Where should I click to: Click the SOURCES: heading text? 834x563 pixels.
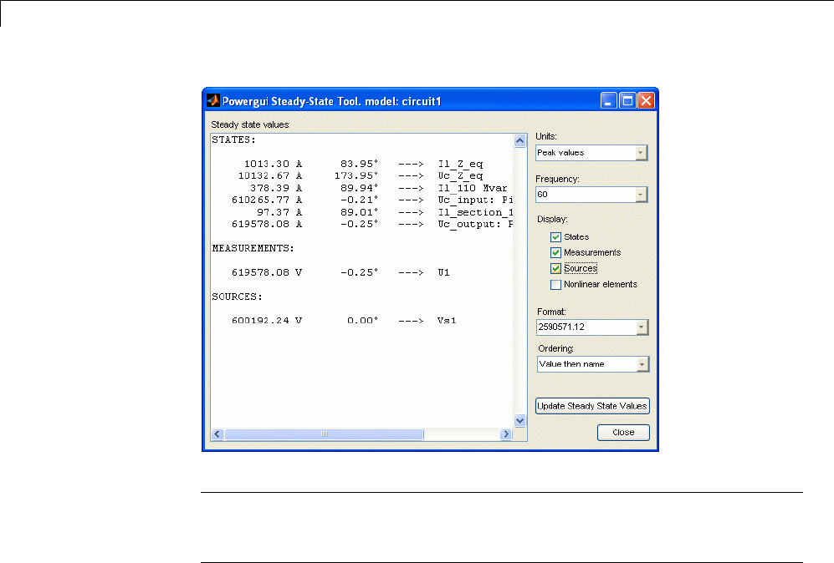click(238, 297)
